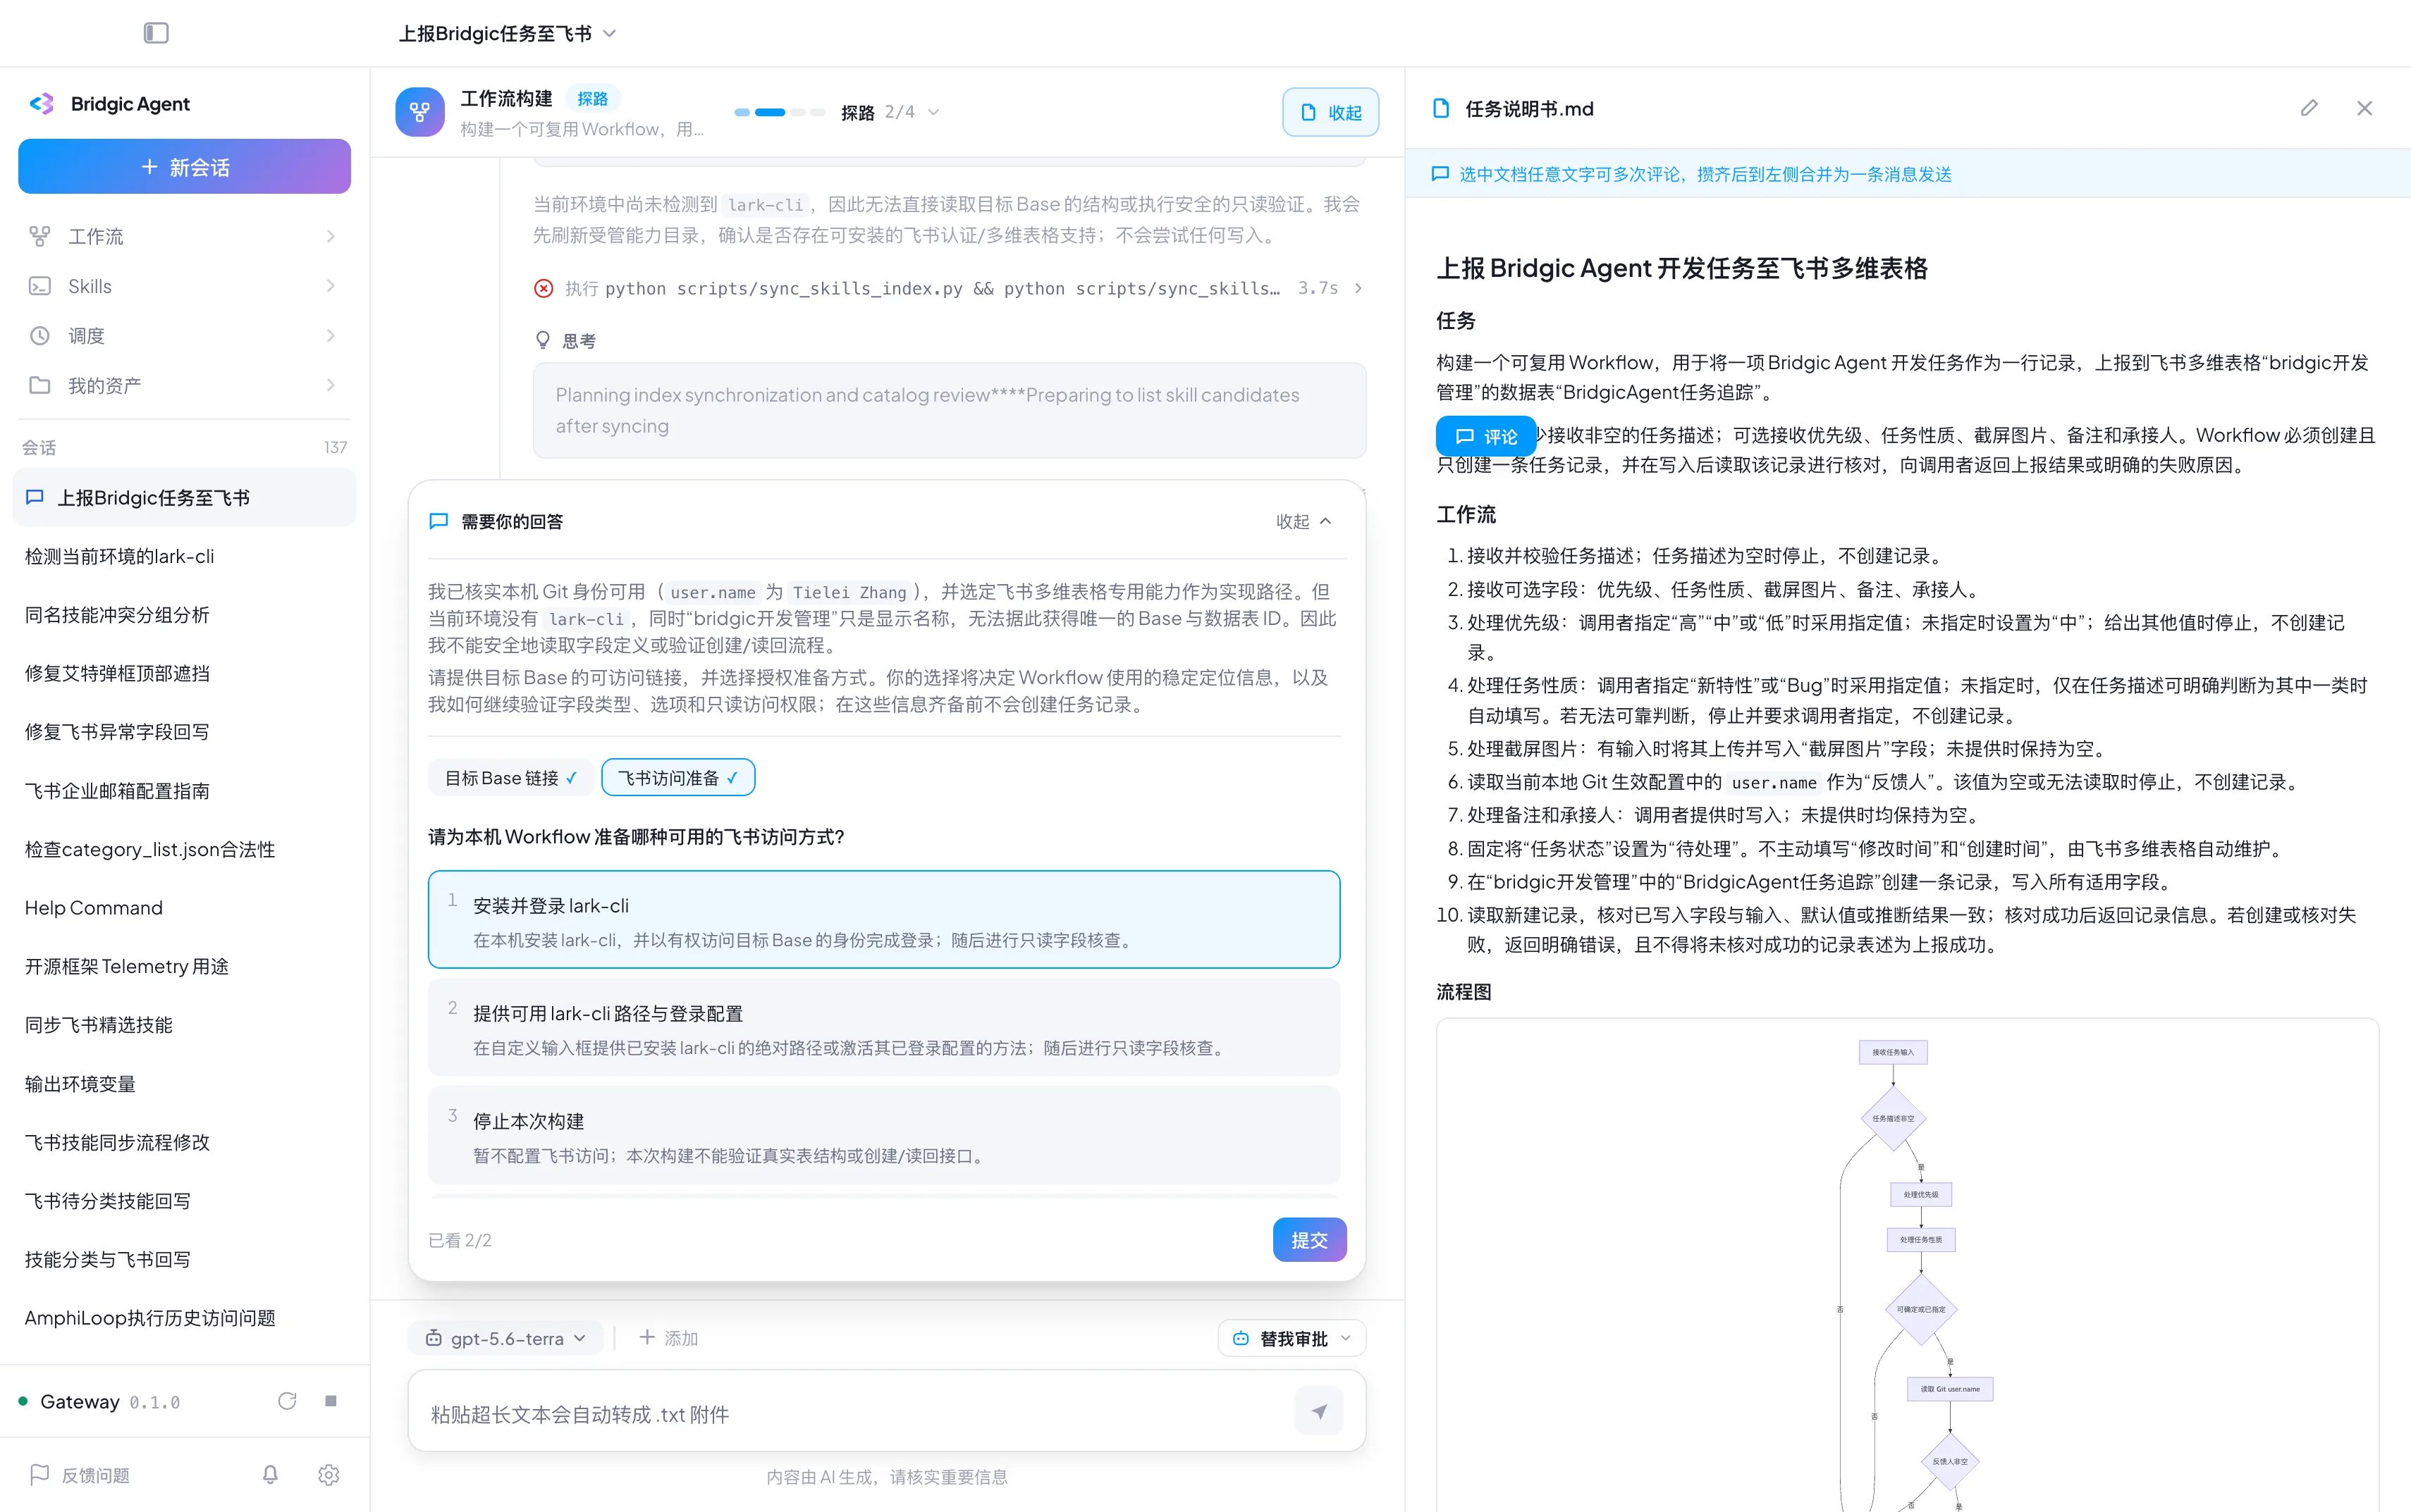The width and height of the screenshot is (2411, 1512).
Task: Open the 替我审批 approval mode dropdown
Action: (x=1292, y=1338)
